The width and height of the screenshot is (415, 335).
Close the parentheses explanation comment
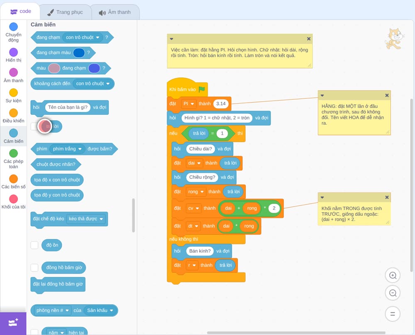tap(387, 197)
